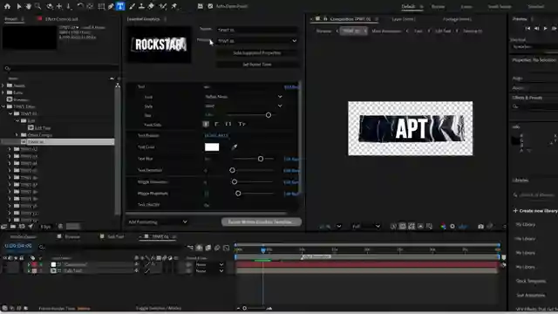Select the Selection arrow tool
The height and width of the screenshot is (314, 558).
(19, 6)
